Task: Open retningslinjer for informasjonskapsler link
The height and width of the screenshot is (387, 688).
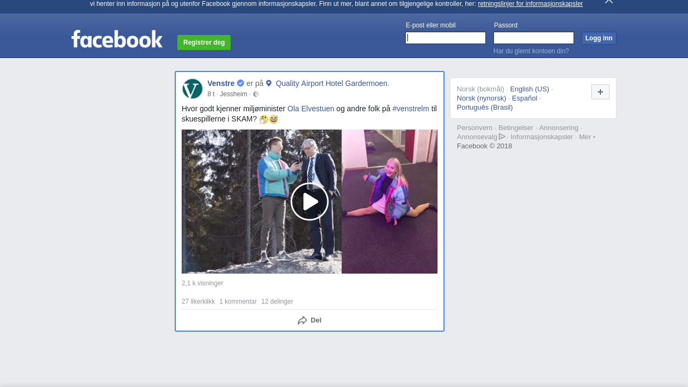Action: (x=530, y=4)
